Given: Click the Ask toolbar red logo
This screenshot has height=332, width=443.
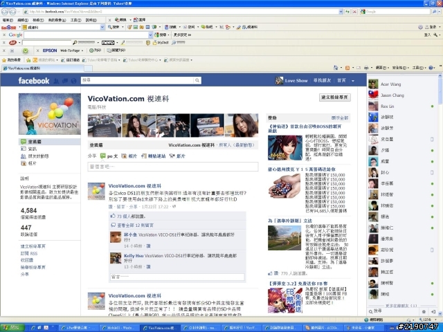Looking at the screenshot, I should click(x=12, y=43).
